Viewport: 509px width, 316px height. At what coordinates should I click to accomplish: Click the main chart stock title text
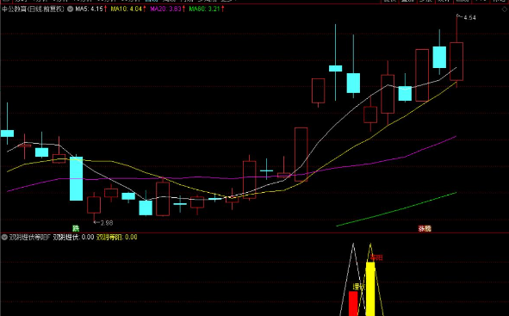(x=33, y=9)
